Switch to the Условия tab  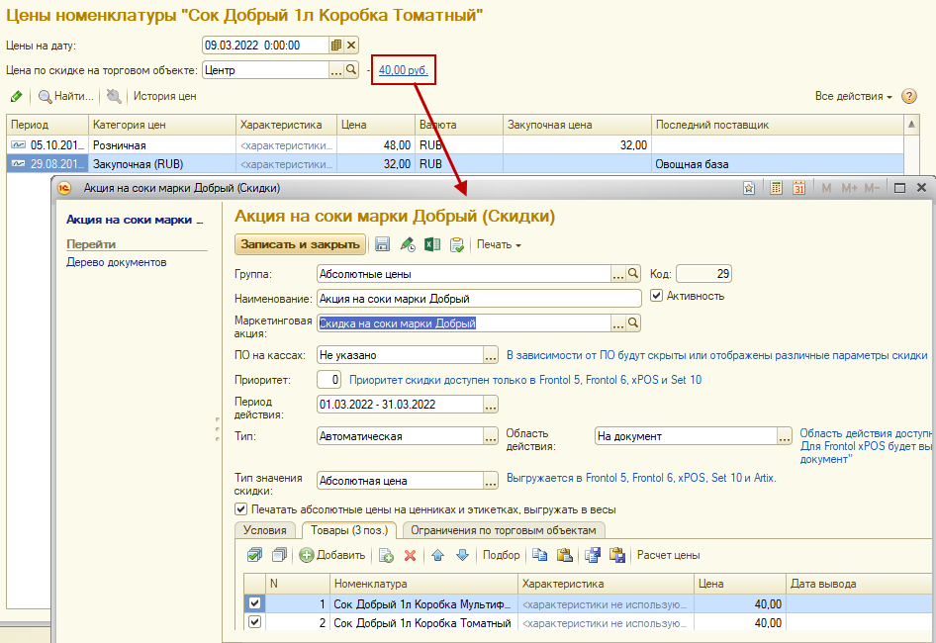click(265, 530)
